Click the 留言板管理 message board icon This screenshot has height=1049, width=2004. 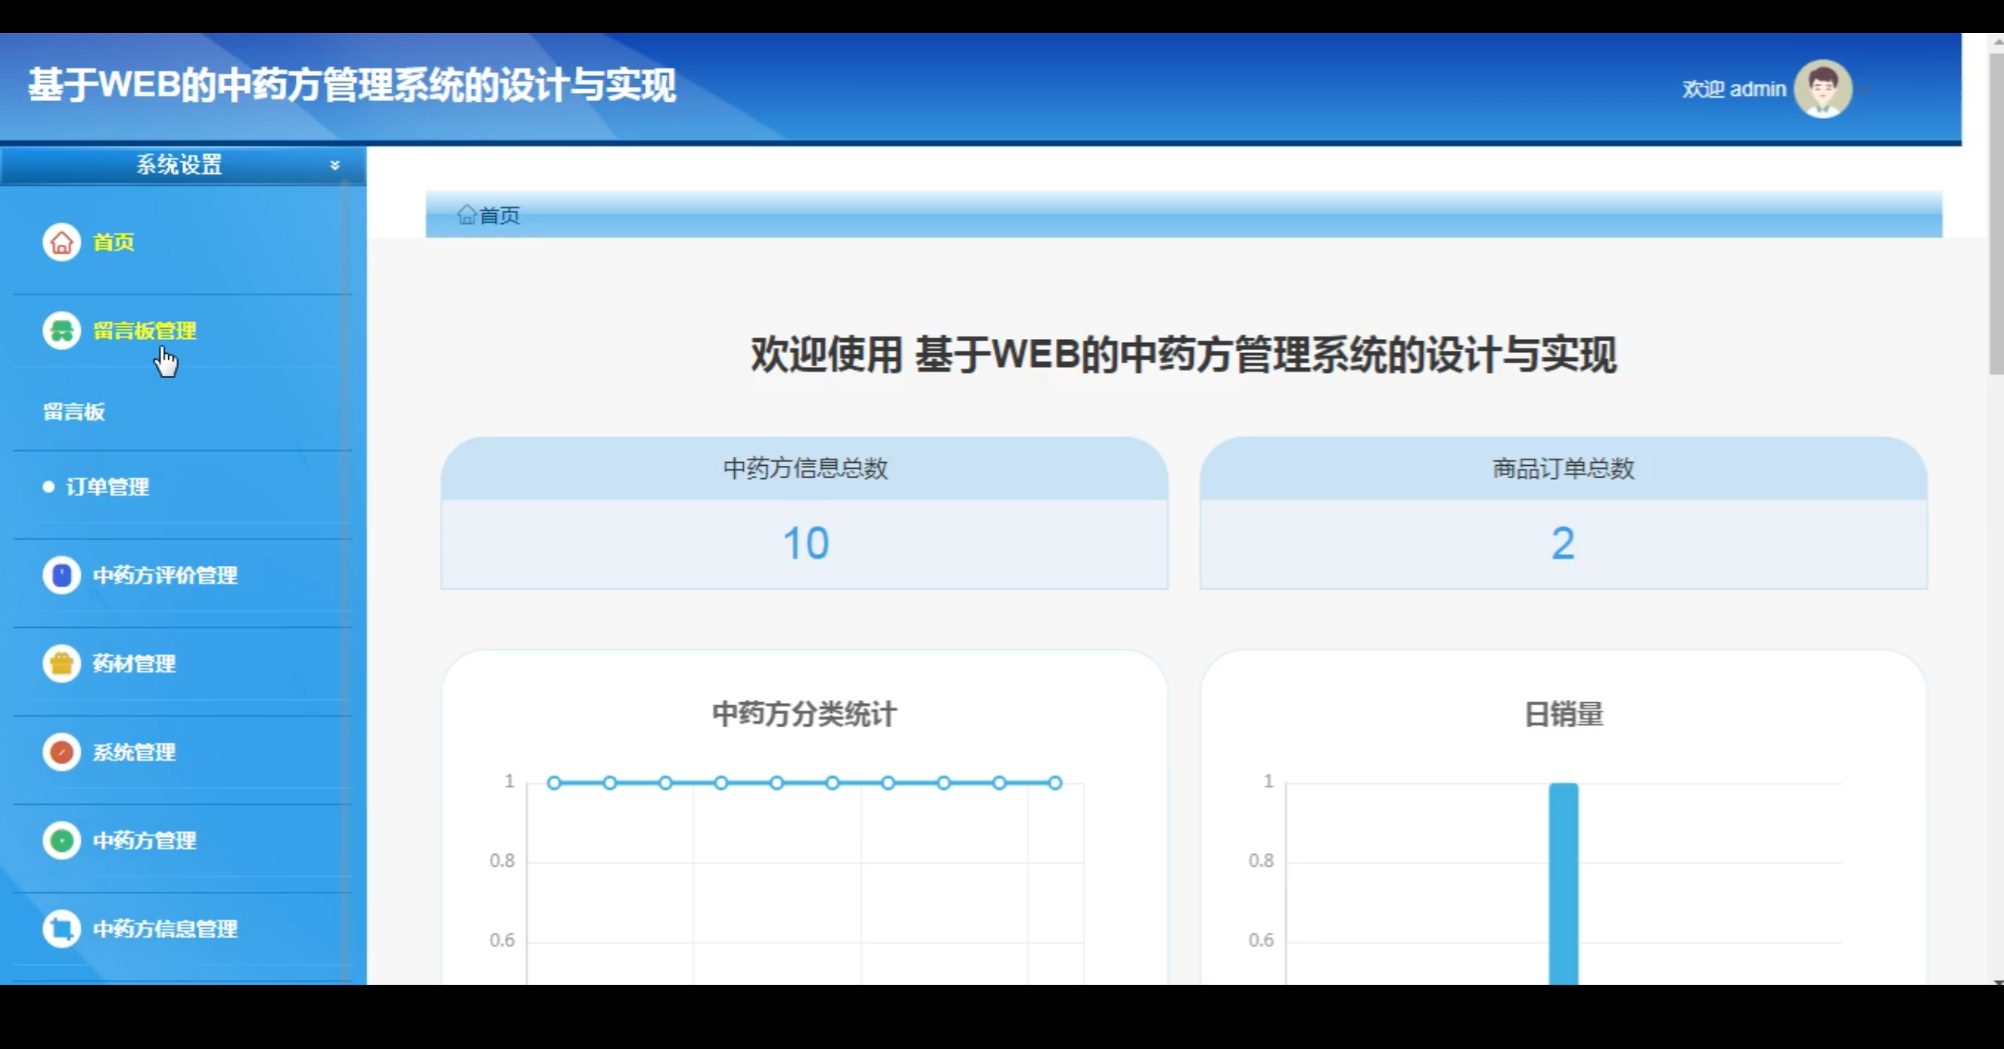coord(61,330)
